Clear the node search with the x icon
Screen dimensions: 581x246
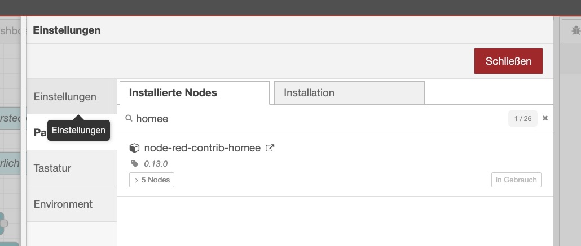[x=545, y=118]
